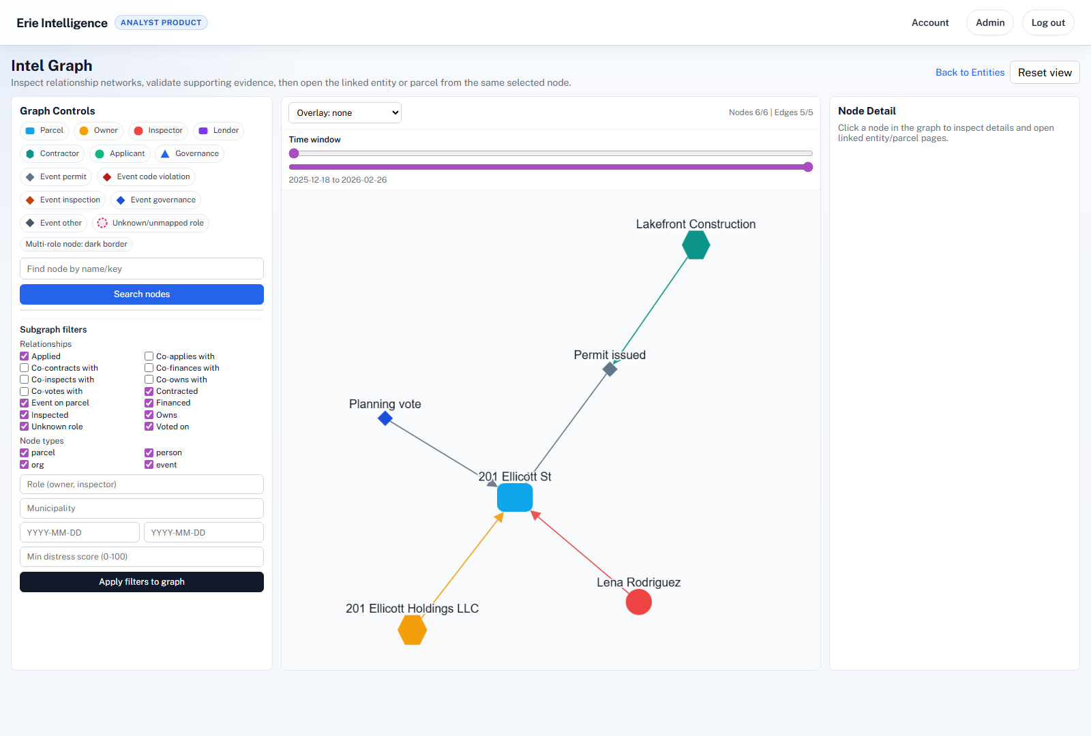The image size is (1091, 736).
Task: Click the Event code violation legend marker
Action: pyautogui.click(x=108, y=177)
